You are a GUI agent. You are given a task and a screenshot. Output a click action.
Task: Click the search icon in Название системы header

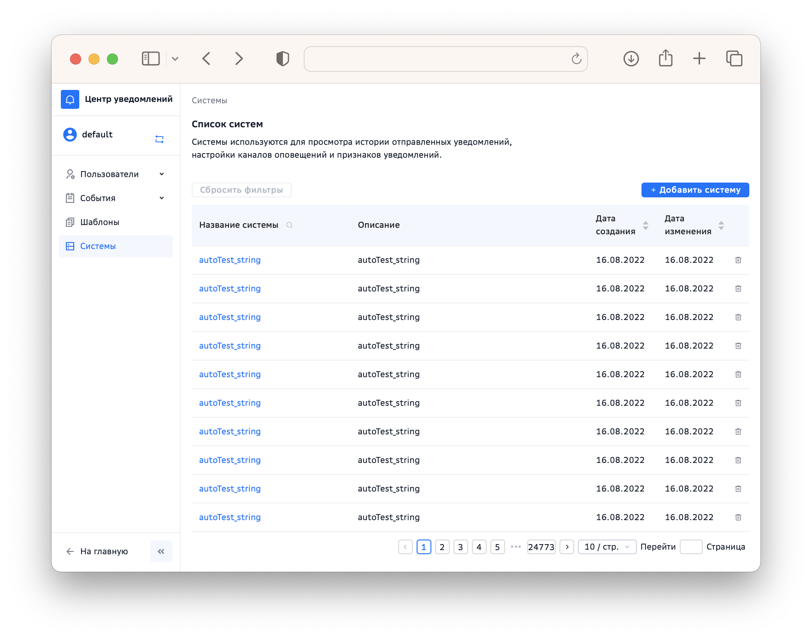pyautogui.click(x=289, y=225)
